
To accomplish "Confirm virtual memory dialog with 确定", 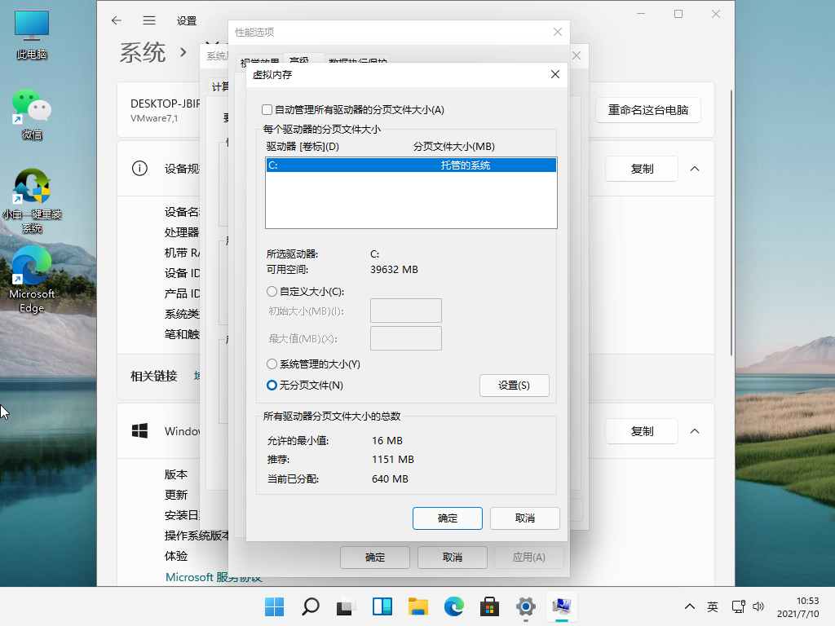I will (447, 518).
